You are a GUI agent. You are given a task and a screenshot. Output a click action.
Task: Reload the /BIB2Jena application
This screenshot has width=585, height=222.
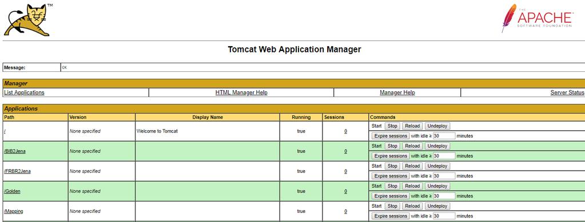coord(412,146)
